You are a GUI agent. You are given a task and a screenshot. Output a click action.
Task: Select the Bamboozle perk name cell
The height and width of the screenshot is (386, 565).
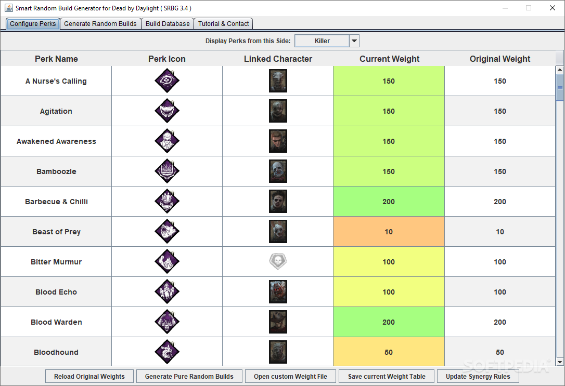point(56,171)
